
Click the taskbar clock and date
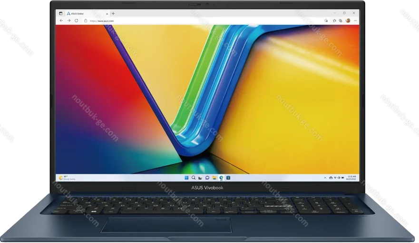click(351, 178)
